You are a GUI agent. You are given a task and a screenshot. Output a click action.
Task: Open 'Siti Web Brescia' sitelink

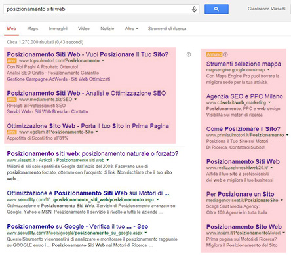pyautogui.click(x=51, y=111)
